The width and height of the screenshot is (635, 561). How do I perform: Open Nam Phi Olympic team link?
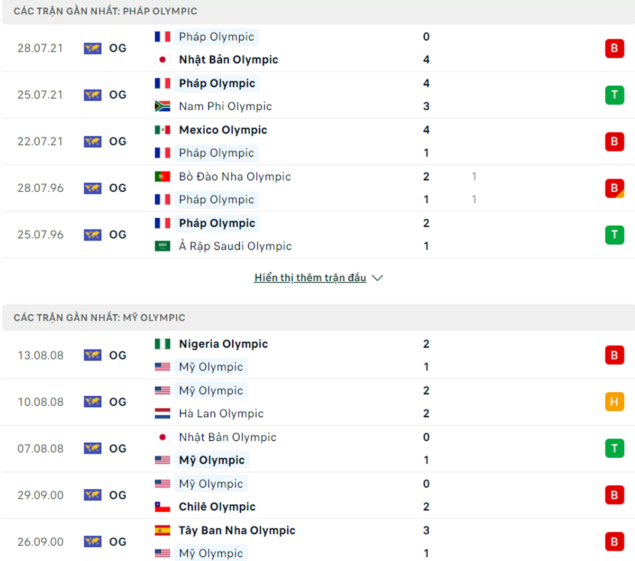click(x=225, y=106)
